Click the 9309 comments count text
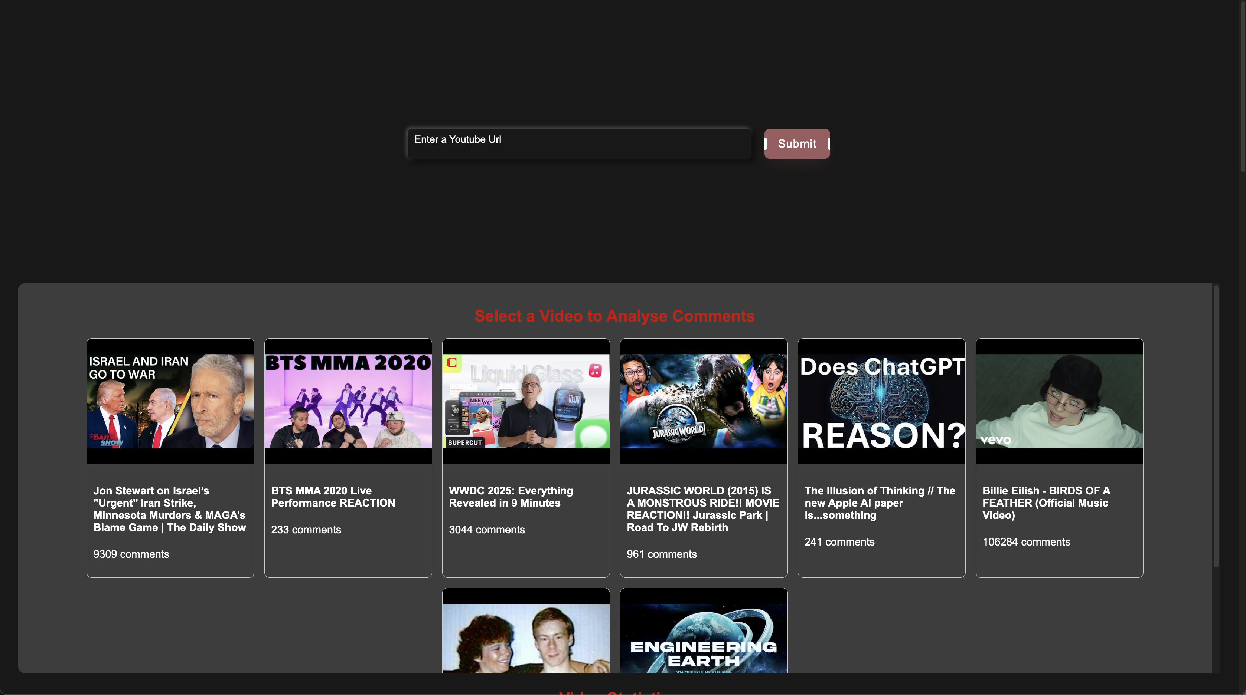This screenshot has width=1246, height=695. point(131,554)
